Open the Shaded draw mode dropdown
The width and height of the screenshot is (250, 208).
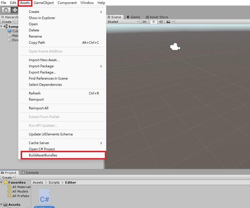122,21
